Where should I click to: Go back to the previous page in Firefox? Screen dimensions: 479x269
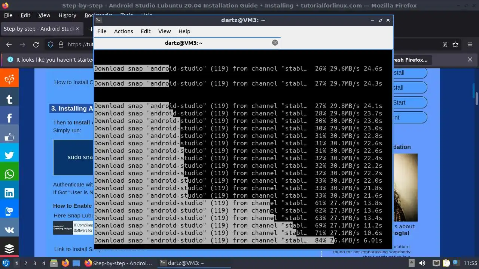tap(9, 44)
